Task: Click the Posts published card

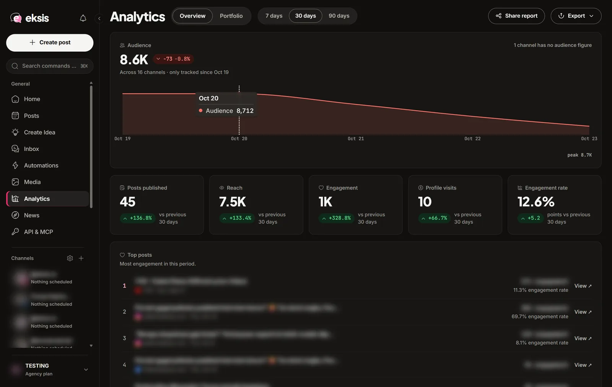Action: tap(157, 205)
